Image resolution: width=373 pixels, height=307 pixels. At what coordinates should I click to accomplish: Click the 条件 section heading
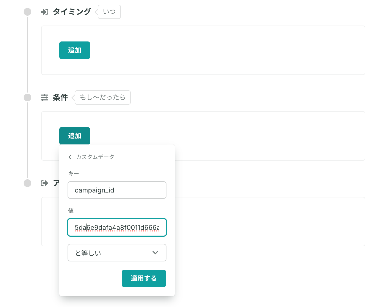coord(60,97)
